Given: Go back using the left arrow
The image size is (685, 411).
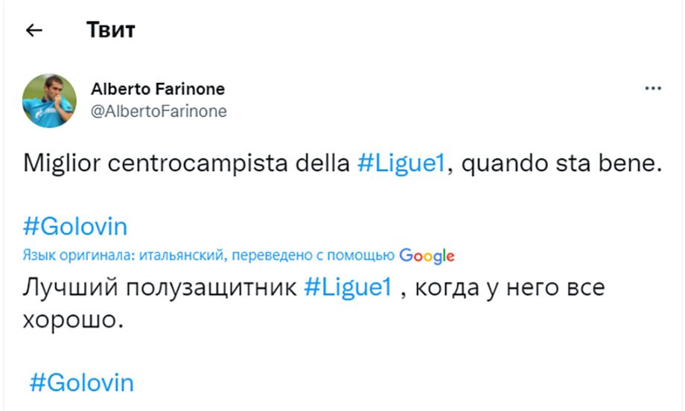Looking at the screenshot, I should [x=34, y=30].
